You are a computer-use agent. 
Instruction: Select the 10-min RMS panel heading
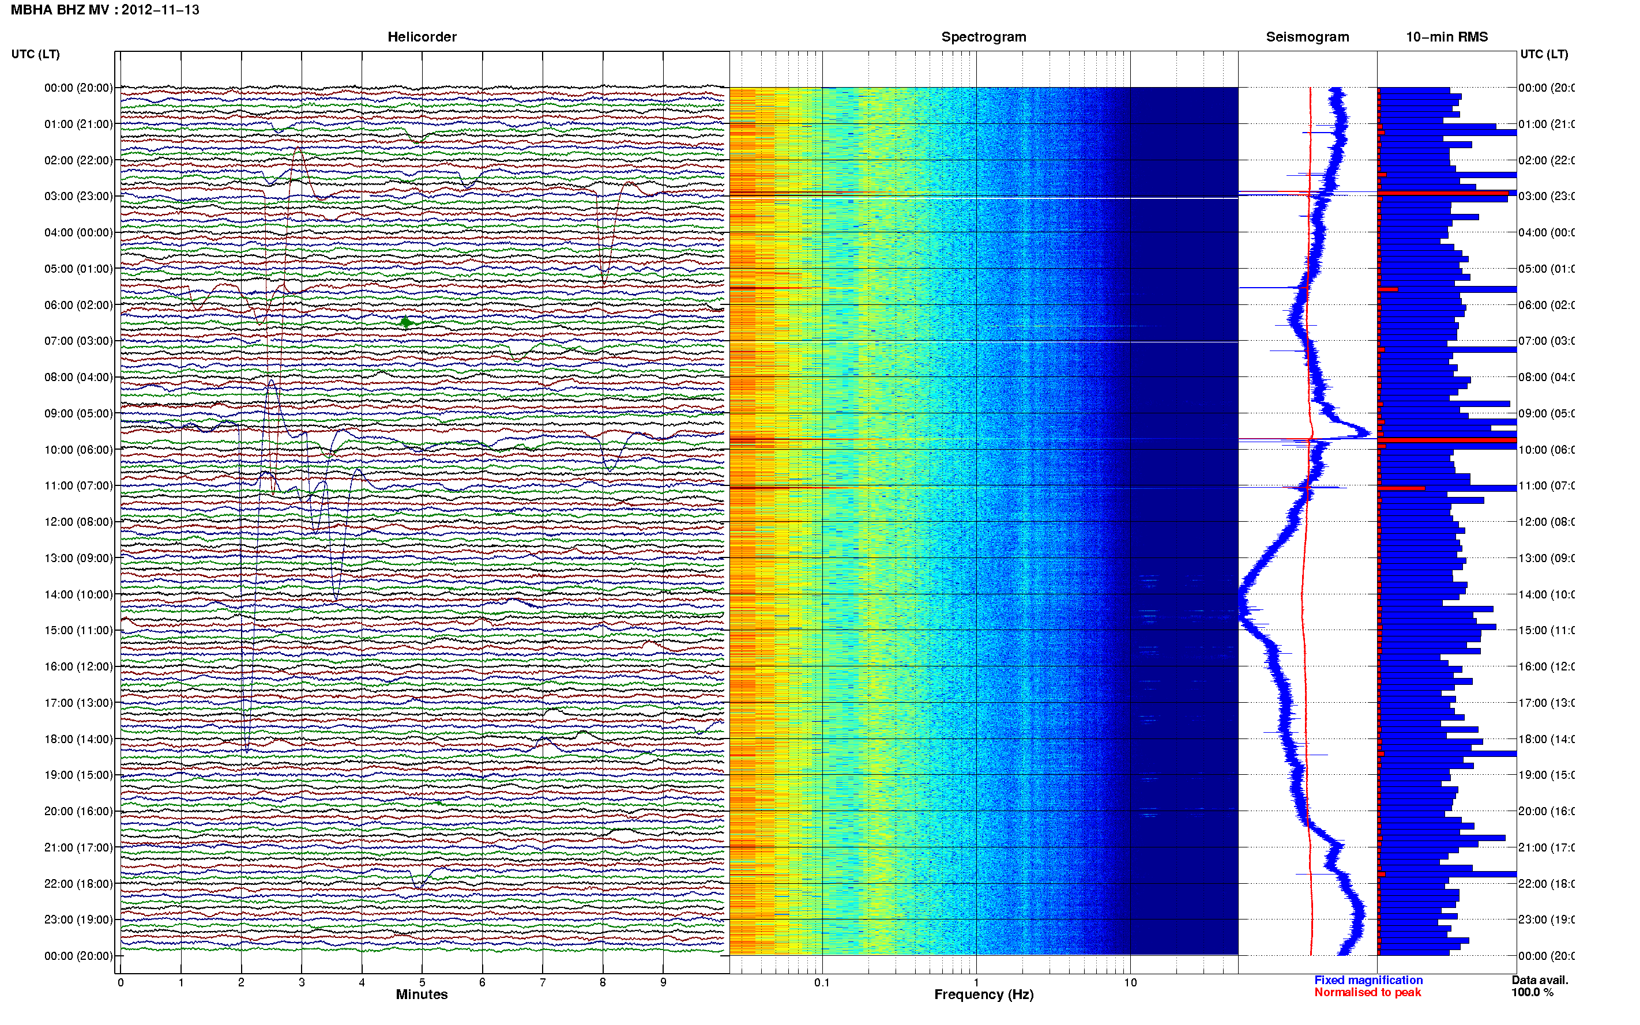coord(1447,37)
